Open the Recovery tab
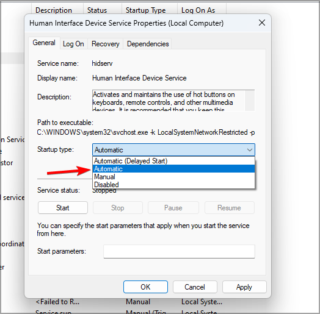 (x=105, y=44)
